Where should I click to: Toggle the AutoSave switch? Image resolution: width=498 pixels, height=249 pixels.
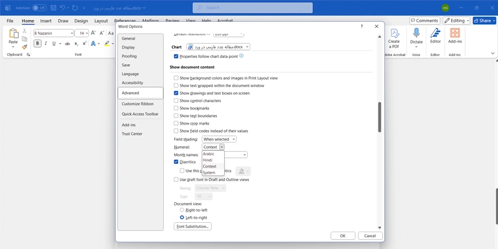click(39, 7)
